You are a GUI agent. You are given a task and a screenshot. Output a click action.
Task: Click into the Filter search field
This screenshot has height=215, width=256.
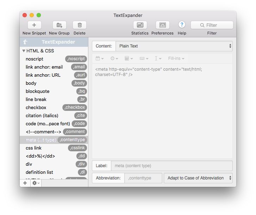pos(212,25)
